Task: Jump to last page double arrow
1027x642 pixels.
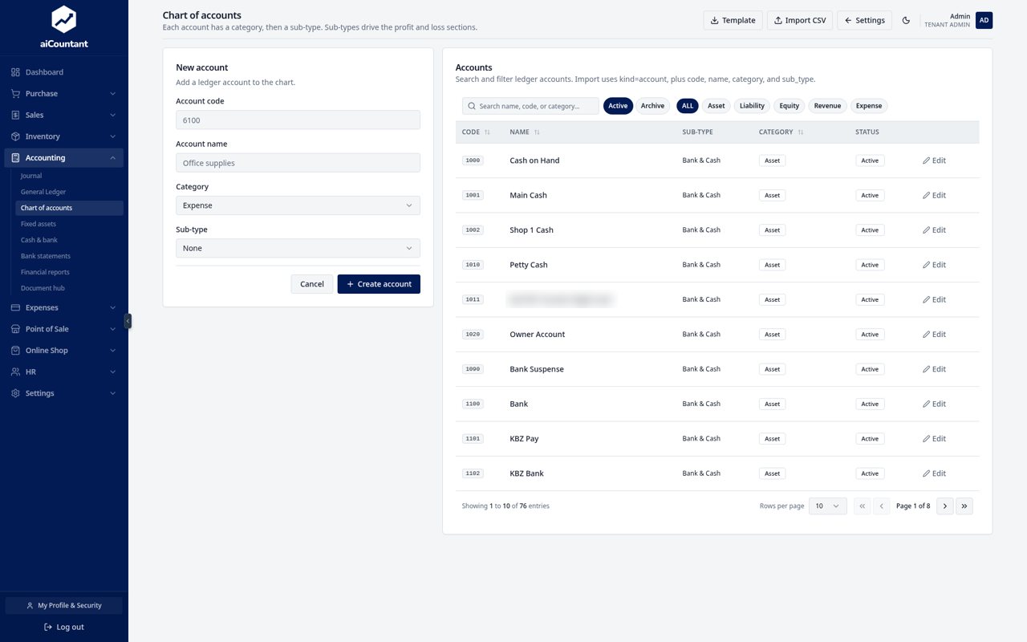Action: (964, 506)
